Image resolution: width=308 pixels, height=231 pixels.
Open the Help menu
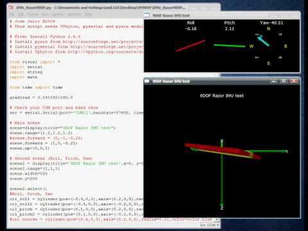pos(89,14)
